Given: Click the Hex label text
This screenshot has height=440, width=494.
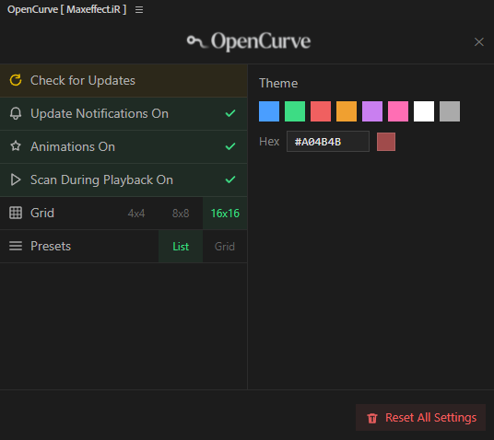Looking at the screenshot, I should coord(269,142).
